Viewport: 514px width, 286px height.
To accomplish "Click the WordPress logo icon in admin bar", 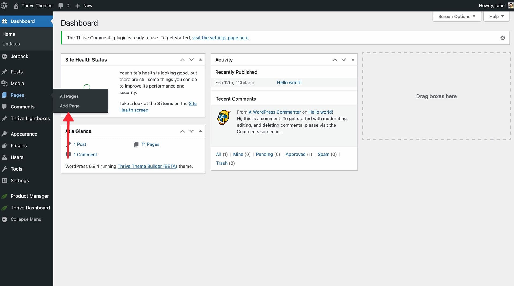I will pos(4,6).
